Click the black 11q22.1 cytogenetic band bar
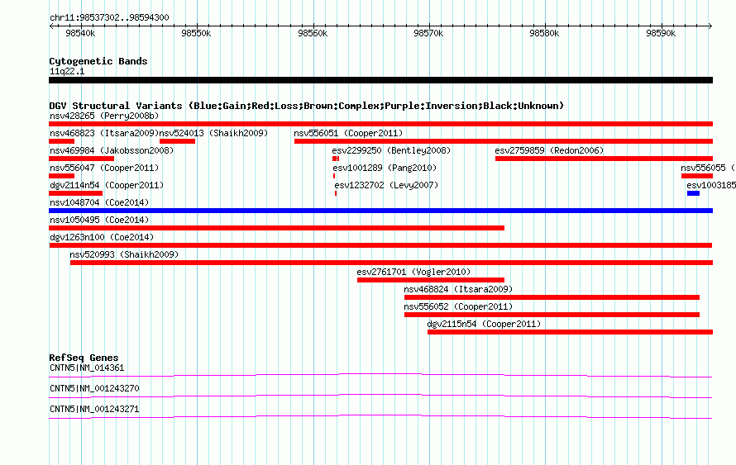Image resolution: width=736 pixels, height=465 pixels. (x=380, y=80)
